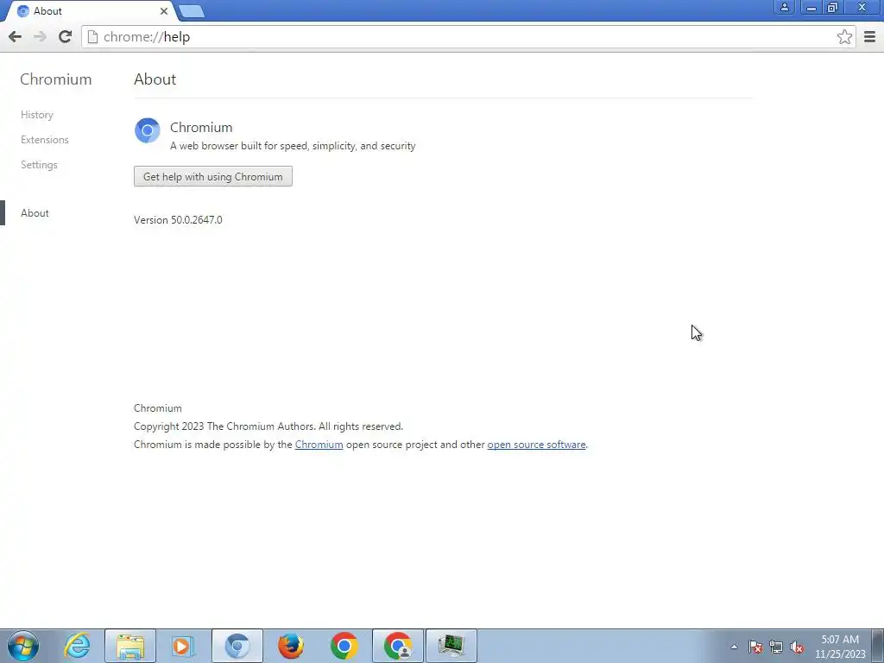This screenshot has height=663, width=884.
Task: Follow the Chromium project link
Action: pyautogui.click(x=319, y=445)
